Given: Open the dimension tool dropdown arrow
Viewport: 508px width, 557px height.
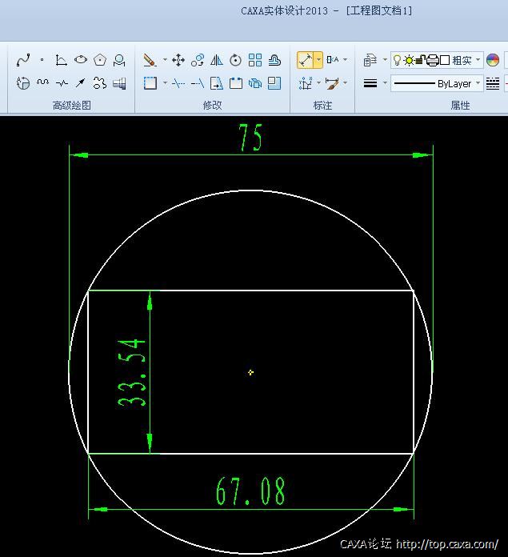Looking at the screenshot, I should point(318,60).
